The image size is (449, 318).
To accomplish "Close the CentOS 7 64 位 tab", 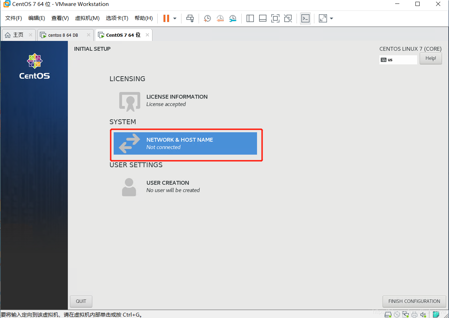I will click(x=147, y=35).
